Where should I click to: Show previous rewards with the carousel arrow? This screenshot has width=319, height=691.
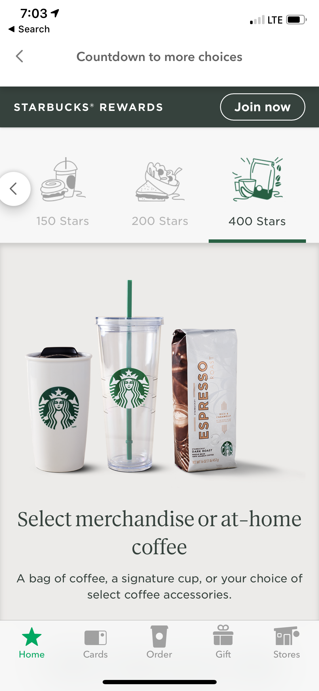coord(14,189)
